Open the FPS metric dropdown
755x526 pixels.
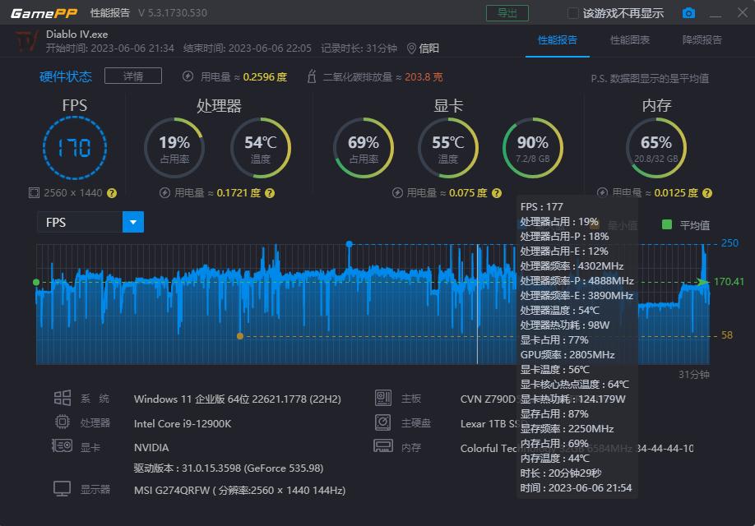tap(134, 222)
